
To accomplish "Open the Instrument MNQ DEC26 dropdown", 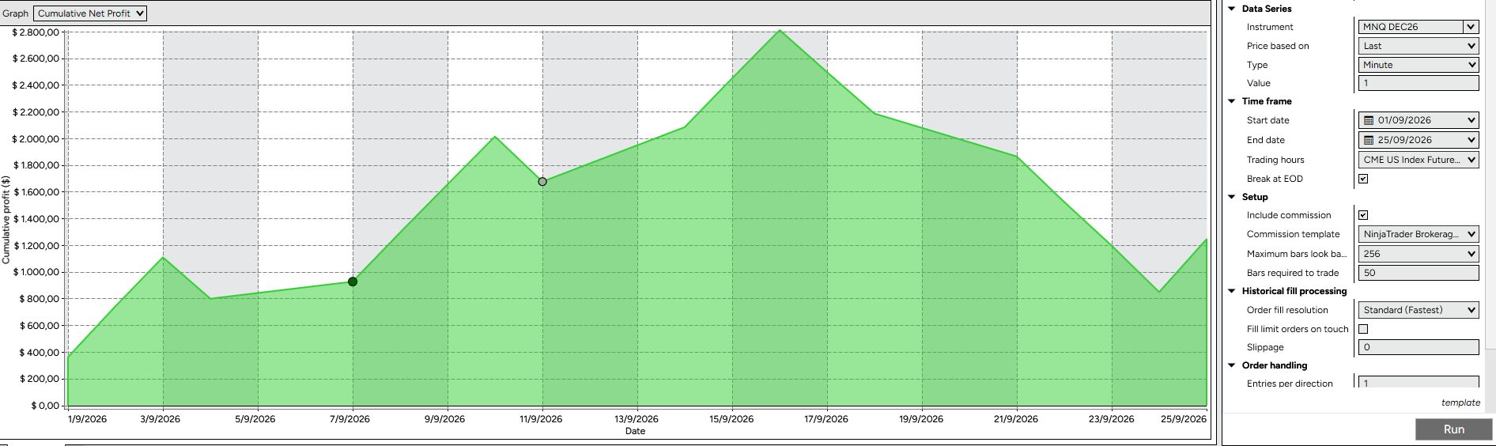I will tap(1471, 27).
